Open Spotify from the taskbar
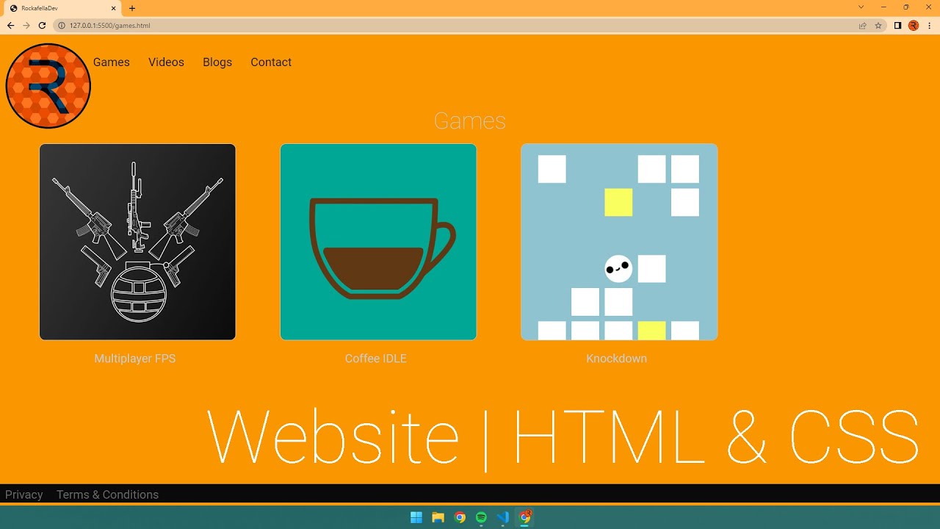This screenshot has width=940, height=529. point(481,517)
